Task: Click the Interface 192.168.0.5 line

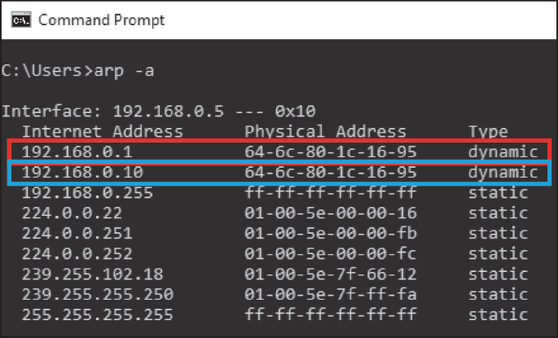Action: coord(159,111)
